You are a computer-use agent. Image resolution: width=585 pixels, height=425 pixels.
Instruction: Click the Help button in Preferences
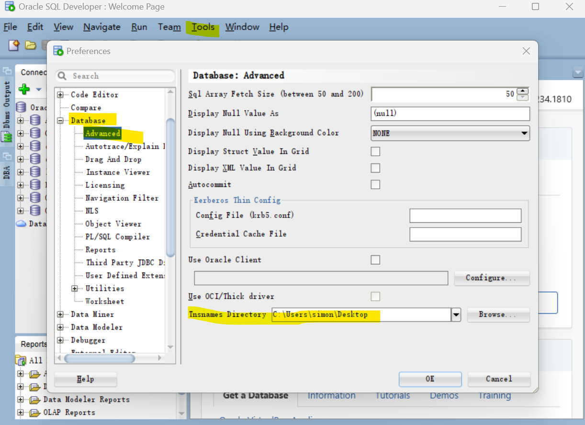pos(85,379)
